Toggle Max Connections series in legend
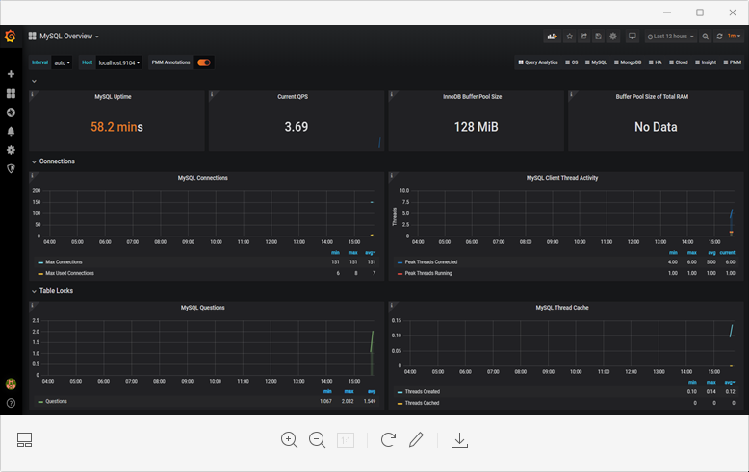Image resolution: width=749 pixels, height=472 pixels. click(64, 262)
